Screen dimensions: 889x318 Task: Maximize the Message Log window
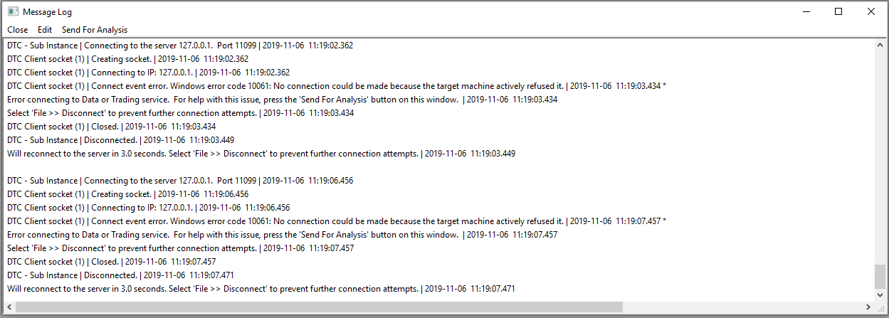pyautogui.click(x=838, y=11)
